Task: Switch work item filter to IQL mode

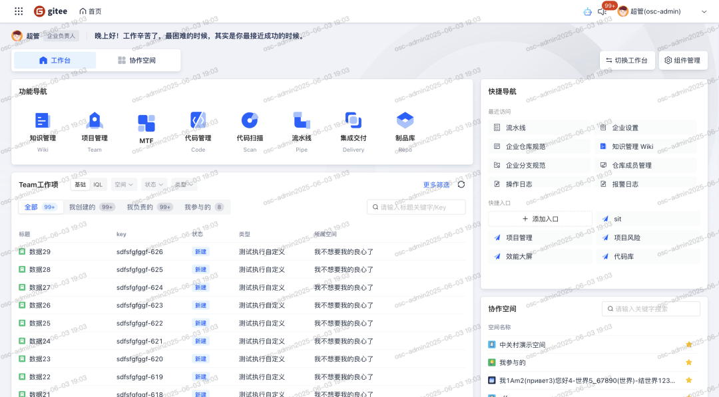Action: coord(98,185)
